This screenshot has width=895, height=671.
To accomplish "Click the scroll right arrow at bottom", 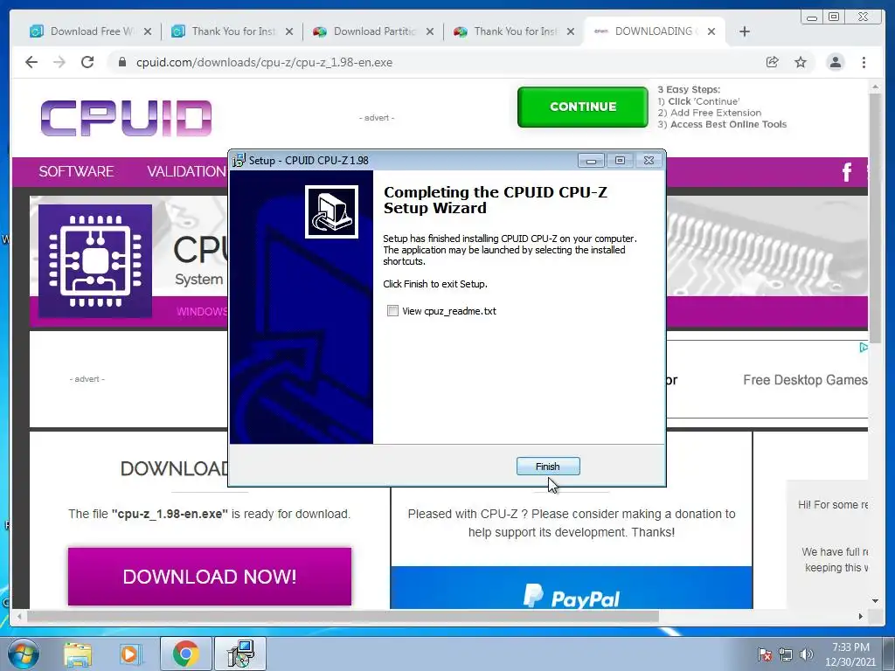I will 861,616.
